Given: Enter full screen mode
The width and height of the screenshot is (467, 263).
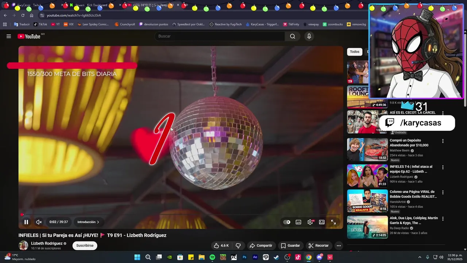Looking at the screenshot, I should 333,222.
